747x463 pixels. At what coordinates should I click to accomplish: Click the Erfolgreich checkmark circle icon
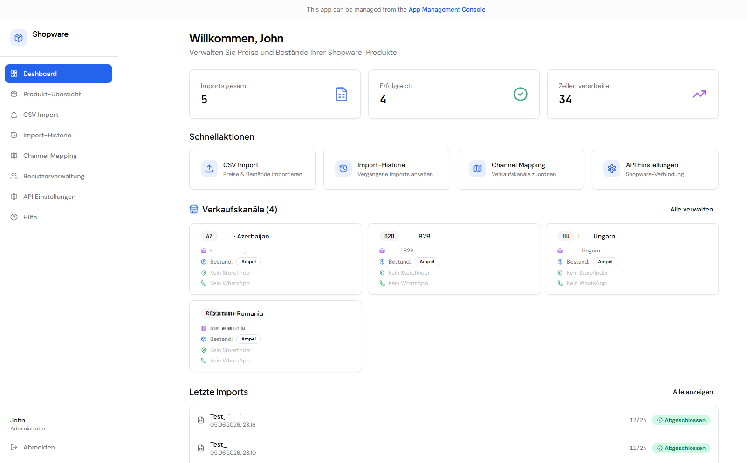[x=521, y=94]
